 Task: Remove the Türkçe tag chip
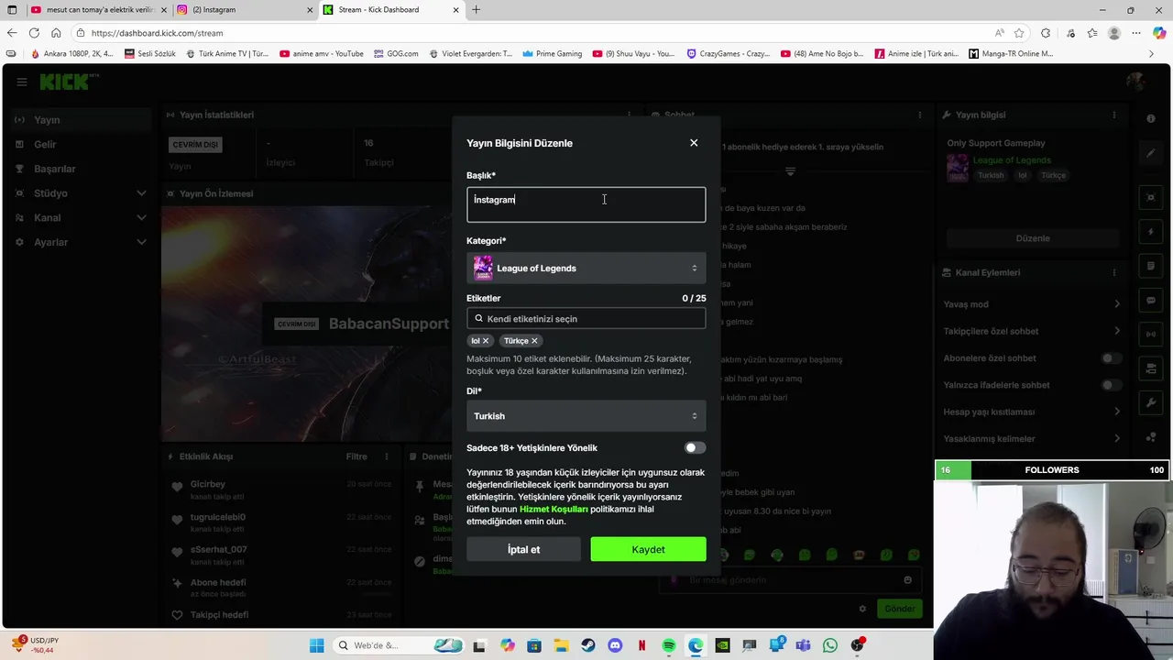(x=534, y=341)
